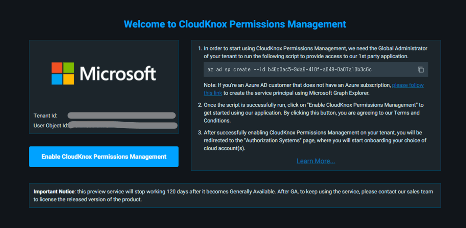The image size is (466, 228).
Task: Copy the az ad sp create script
Action: coord(421,69)
